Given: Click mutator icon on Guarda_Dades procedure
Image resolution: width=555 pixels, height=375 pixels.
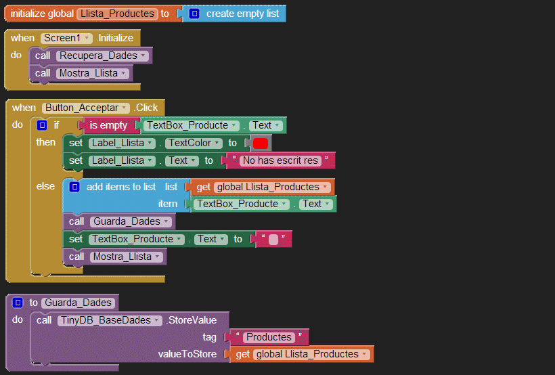Looking at the screenshot, I should pyautogui.click(x=18, y=303).
